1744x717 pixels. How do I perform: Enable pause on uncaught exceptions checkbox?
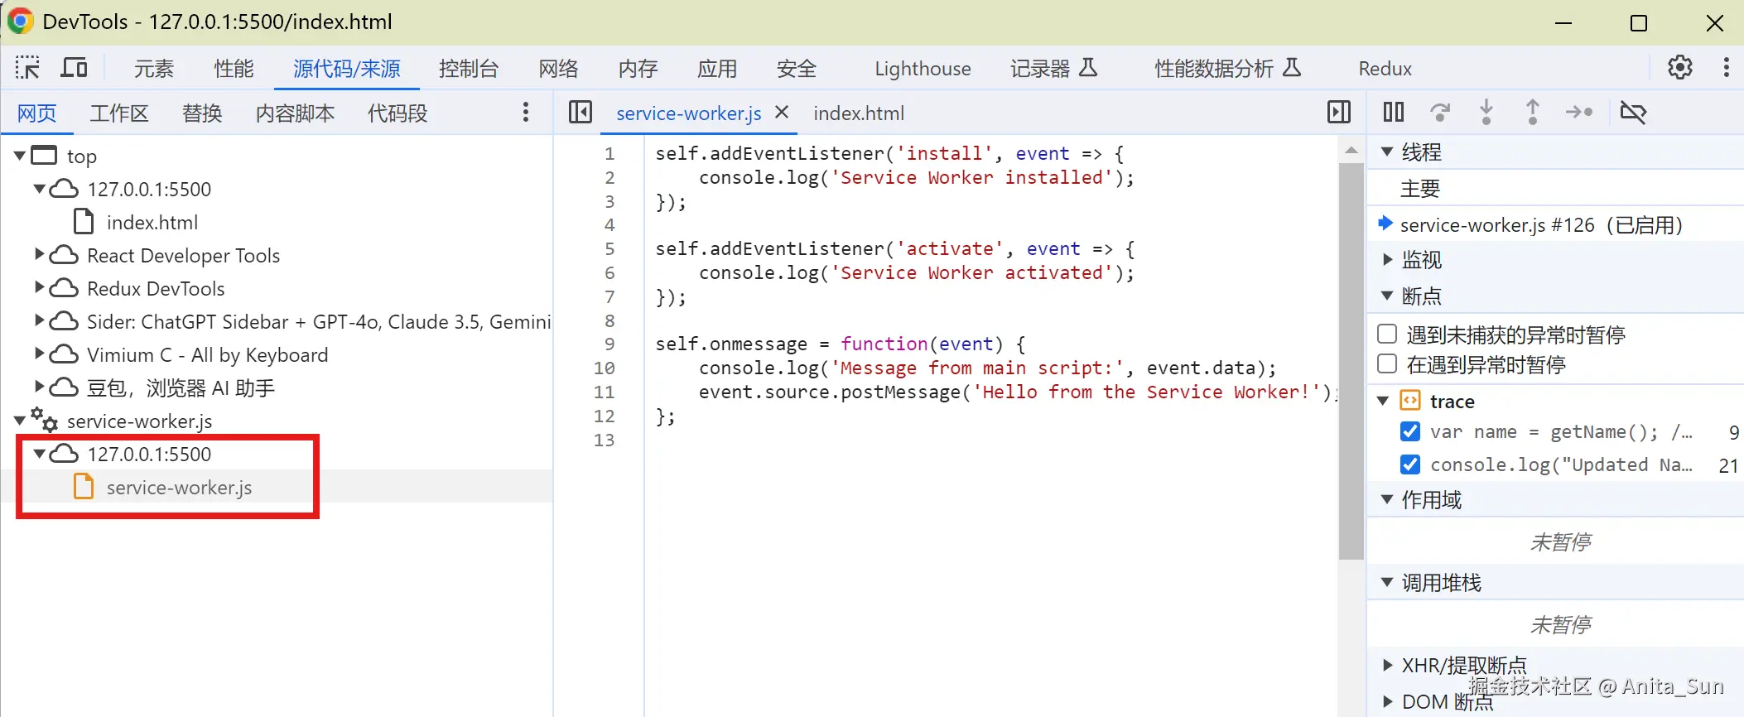[x=1387, y=334]
